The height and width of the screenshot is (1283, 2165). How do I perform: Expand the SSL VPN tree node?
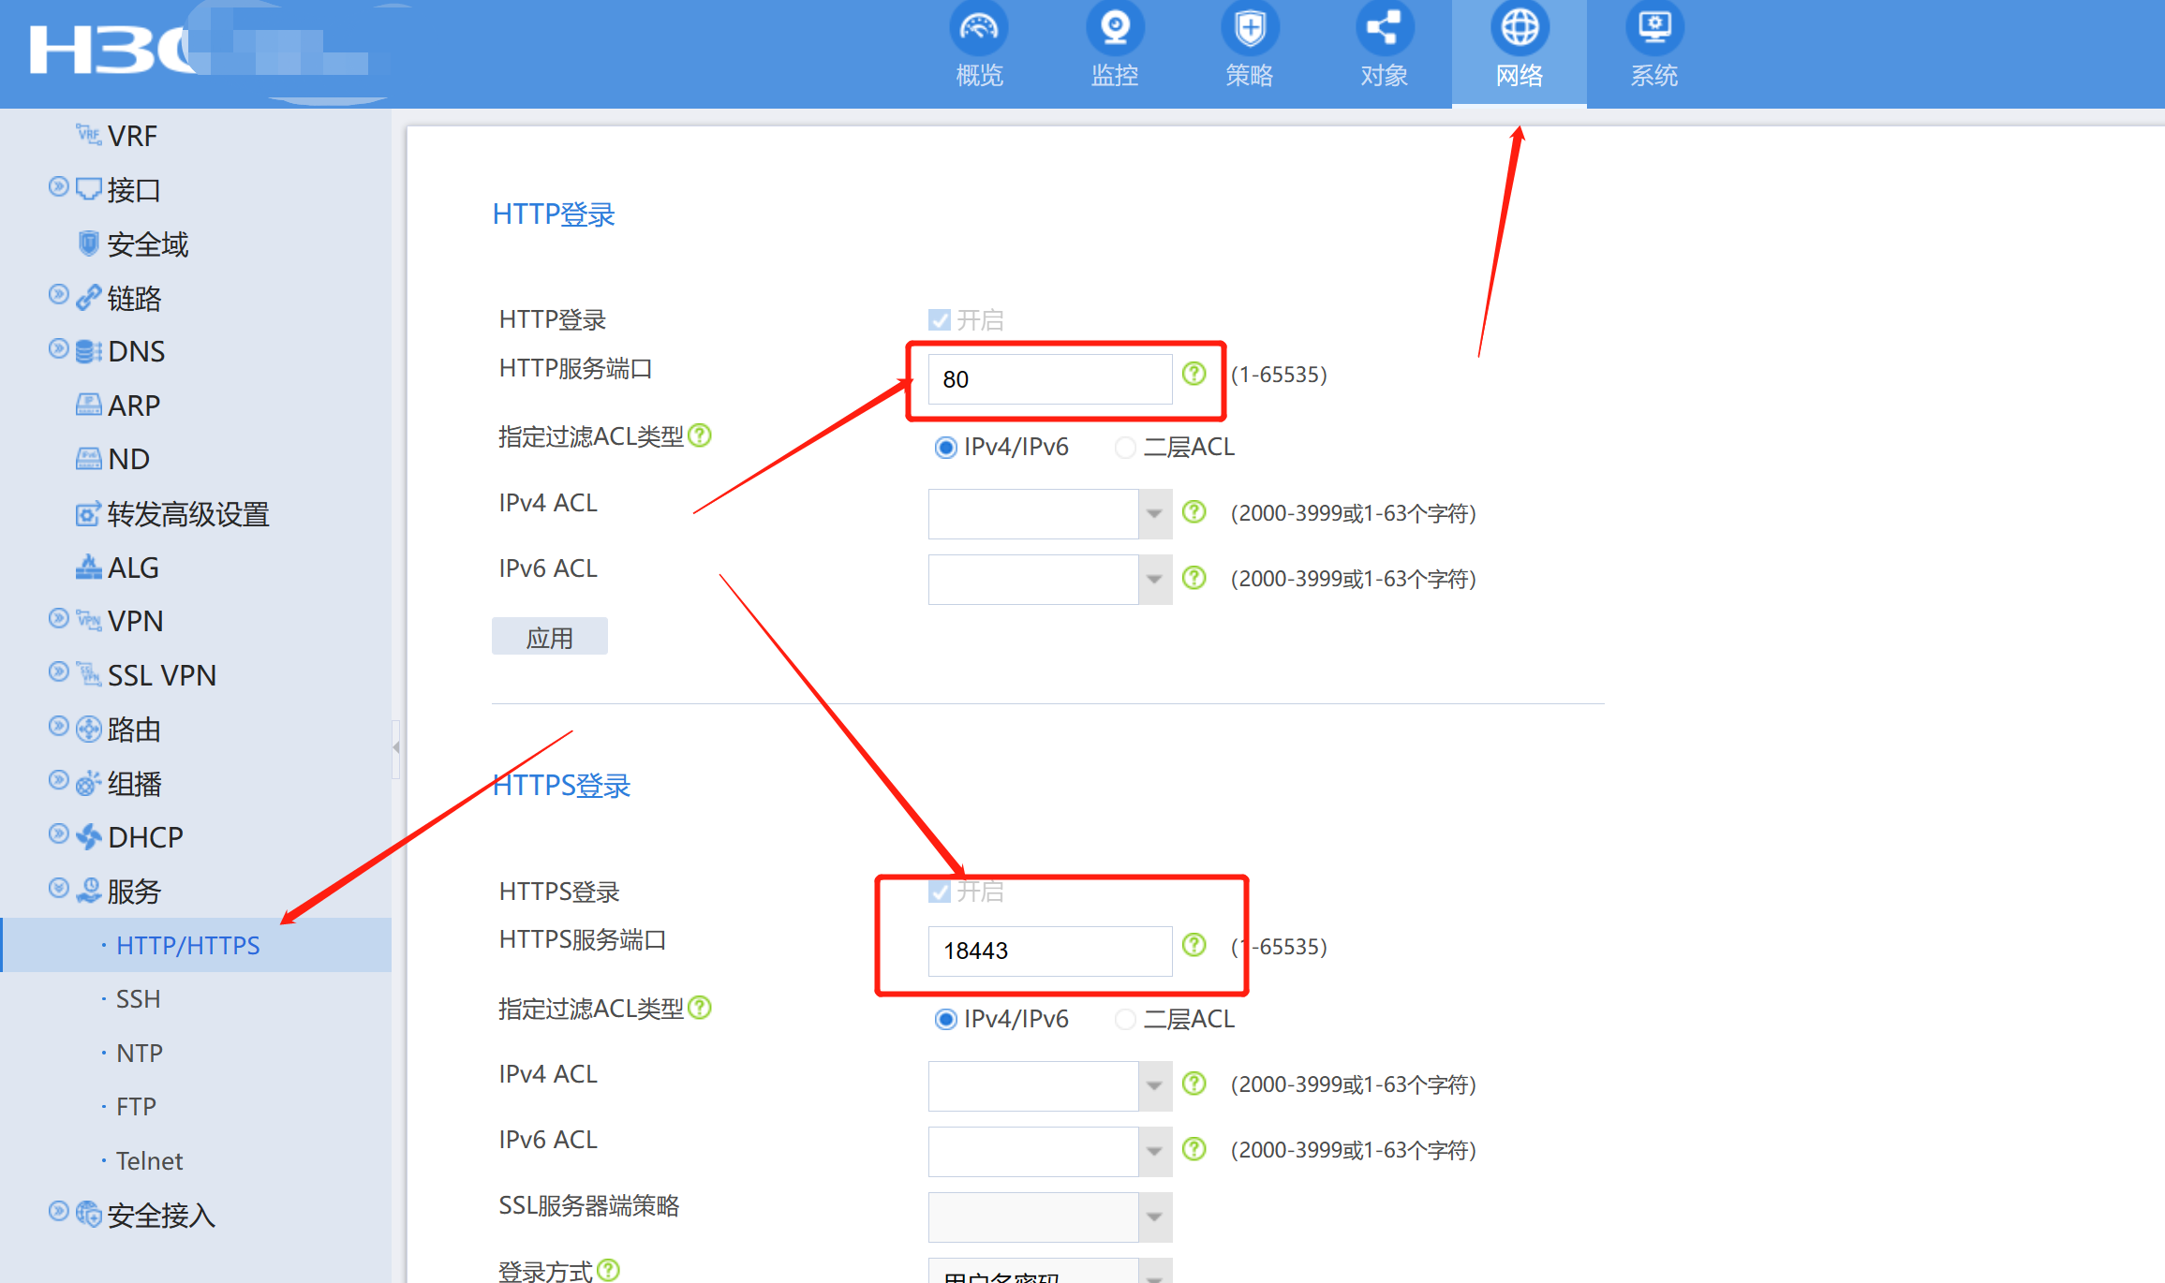point(59,672)
